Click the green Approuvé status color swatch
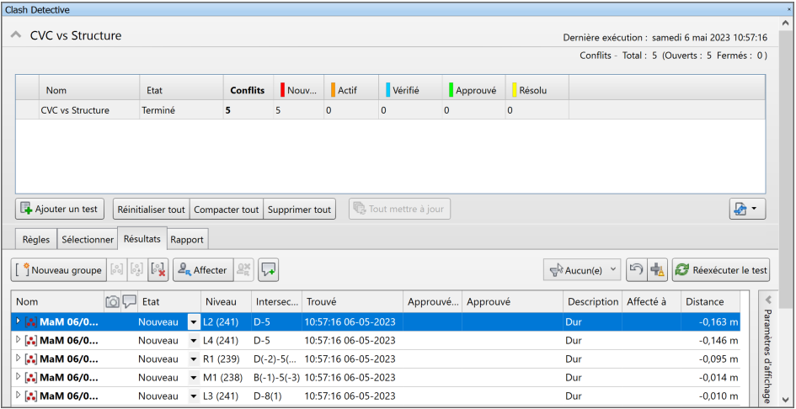 tap(451, 90)
